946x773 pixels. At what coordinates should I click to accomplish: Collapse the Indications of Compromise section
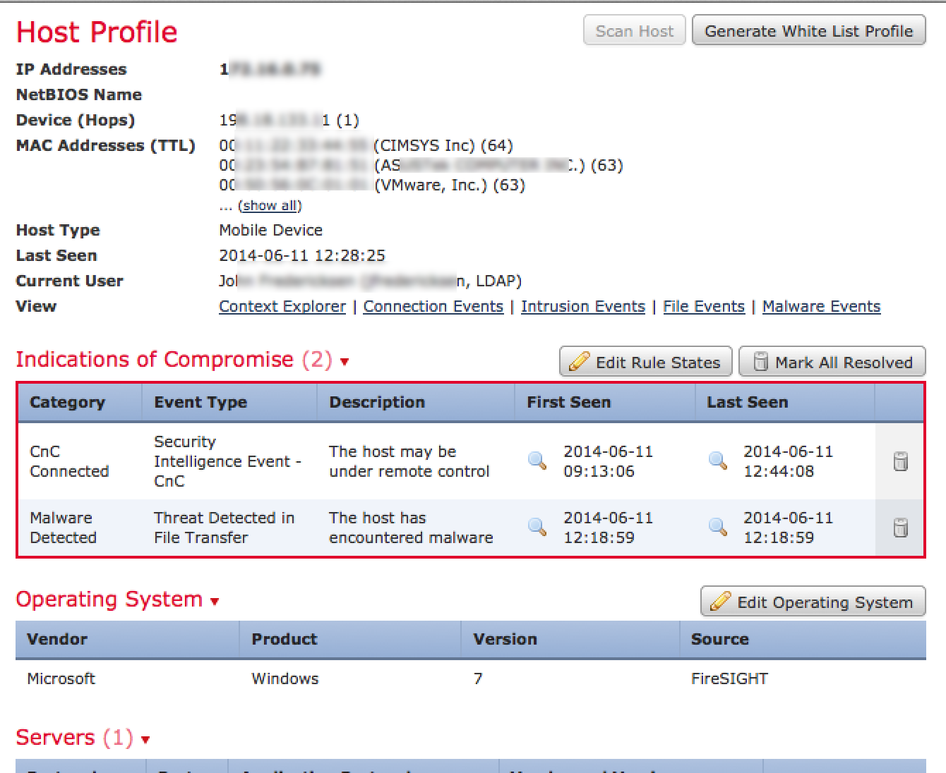coord(345,363)
